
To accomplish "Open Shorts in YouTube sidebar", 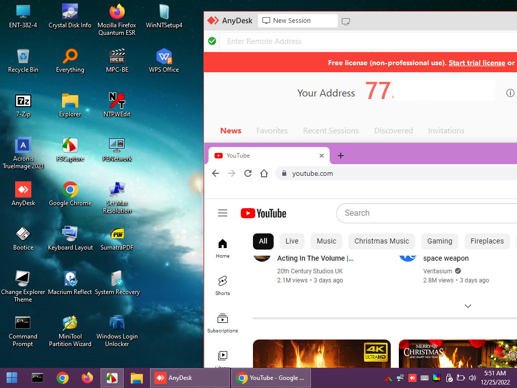I will pyautogui.click(x=223, y=285).
